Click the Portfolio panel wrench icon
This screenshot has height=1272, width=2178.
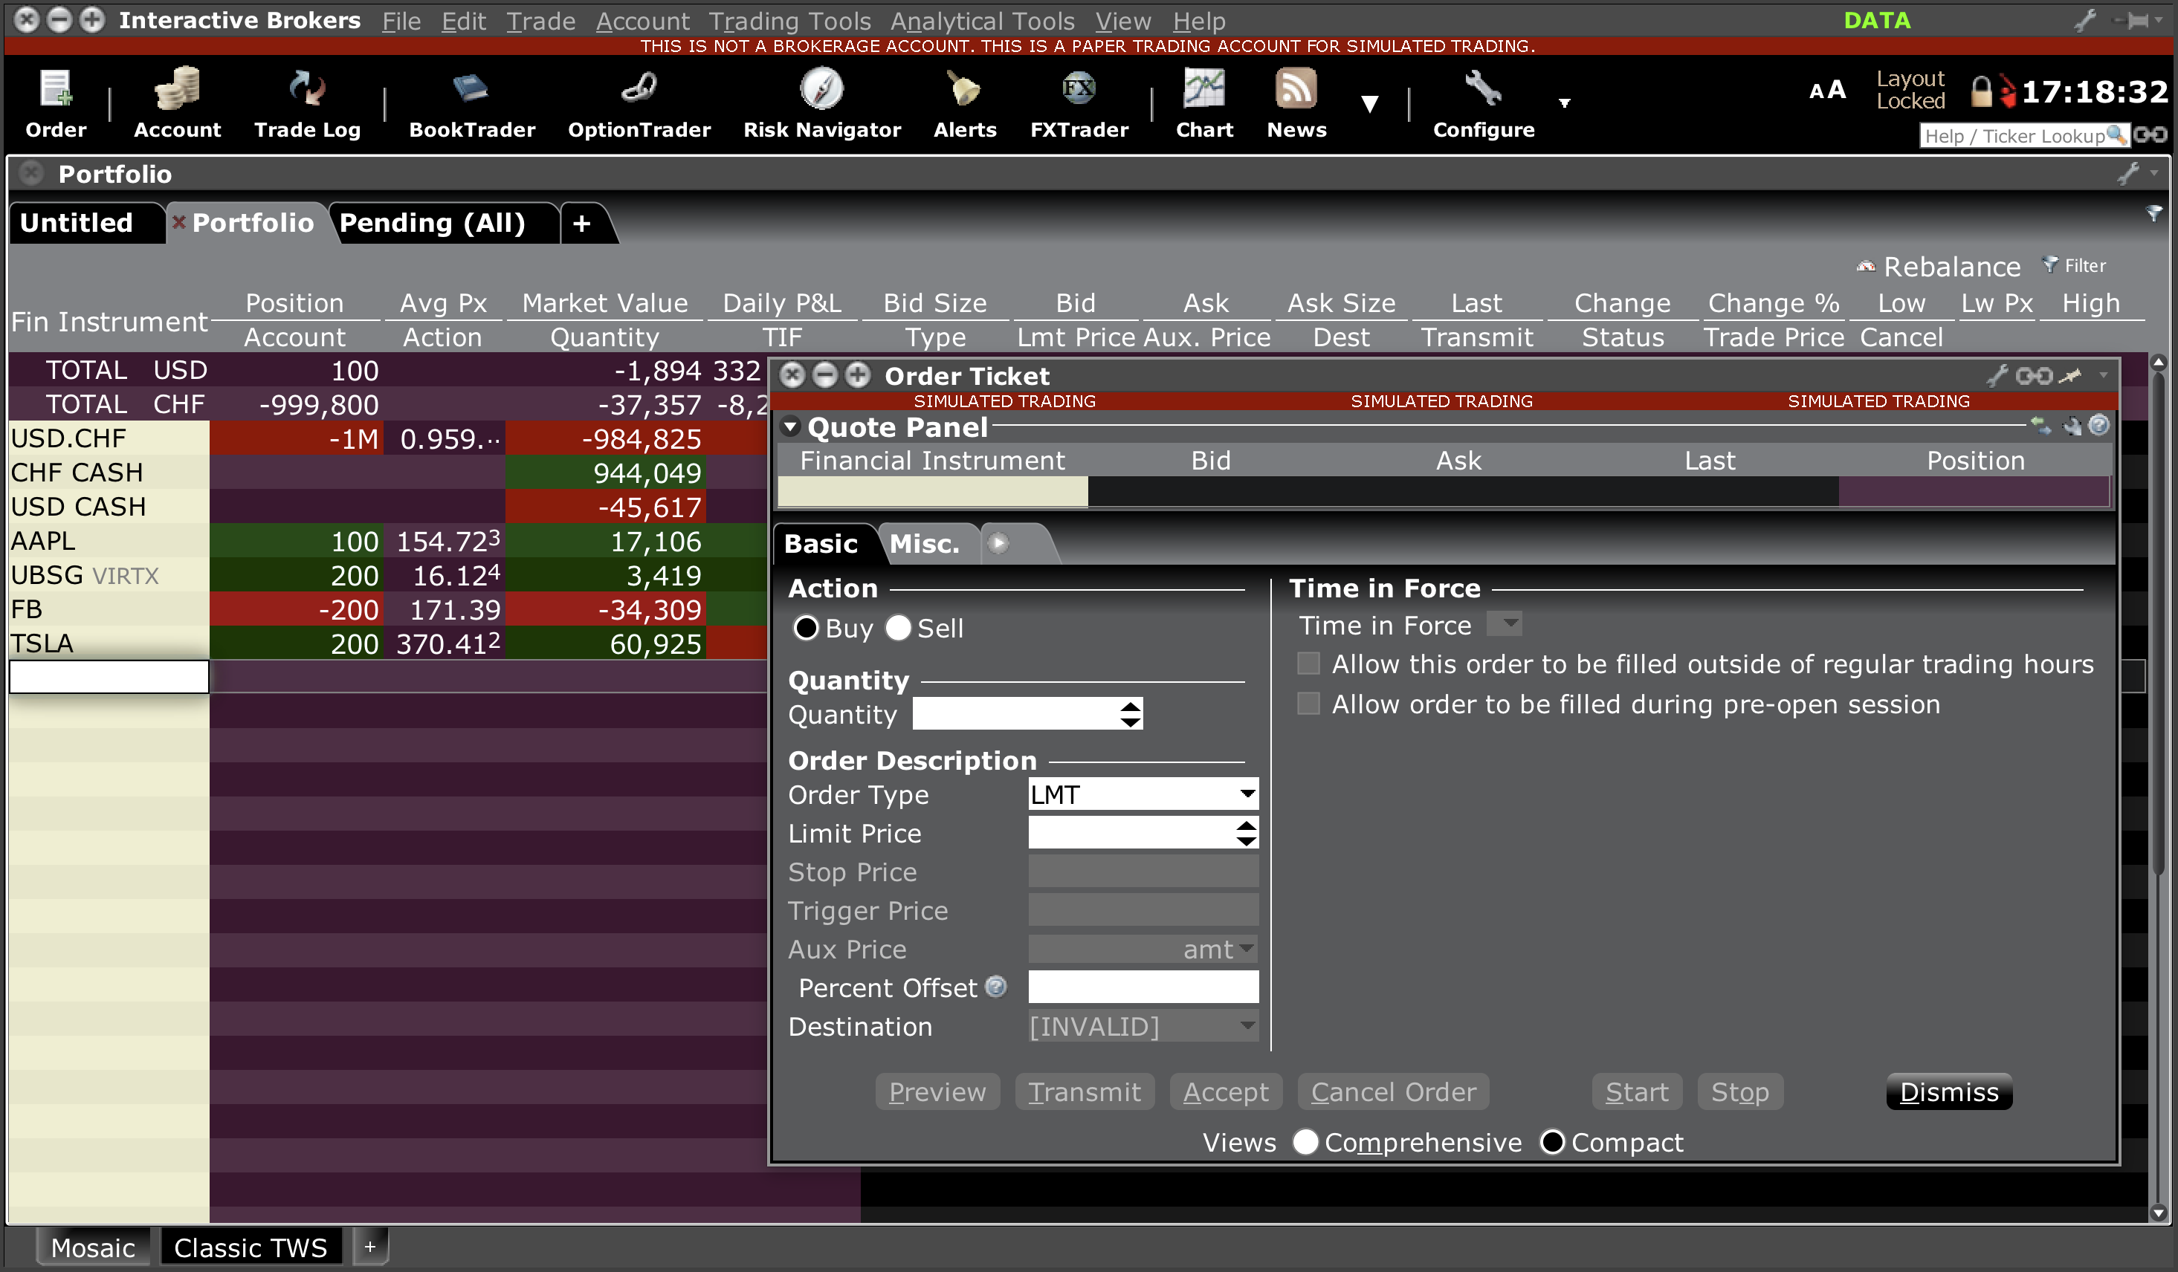tap(2128, 174)
